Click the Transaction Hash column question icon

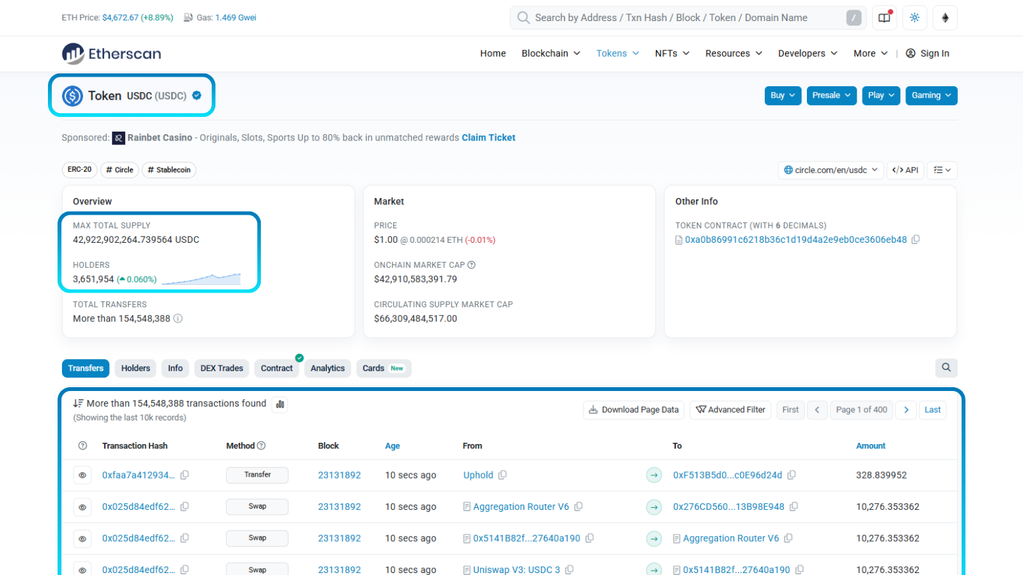(x=82, y=446)
